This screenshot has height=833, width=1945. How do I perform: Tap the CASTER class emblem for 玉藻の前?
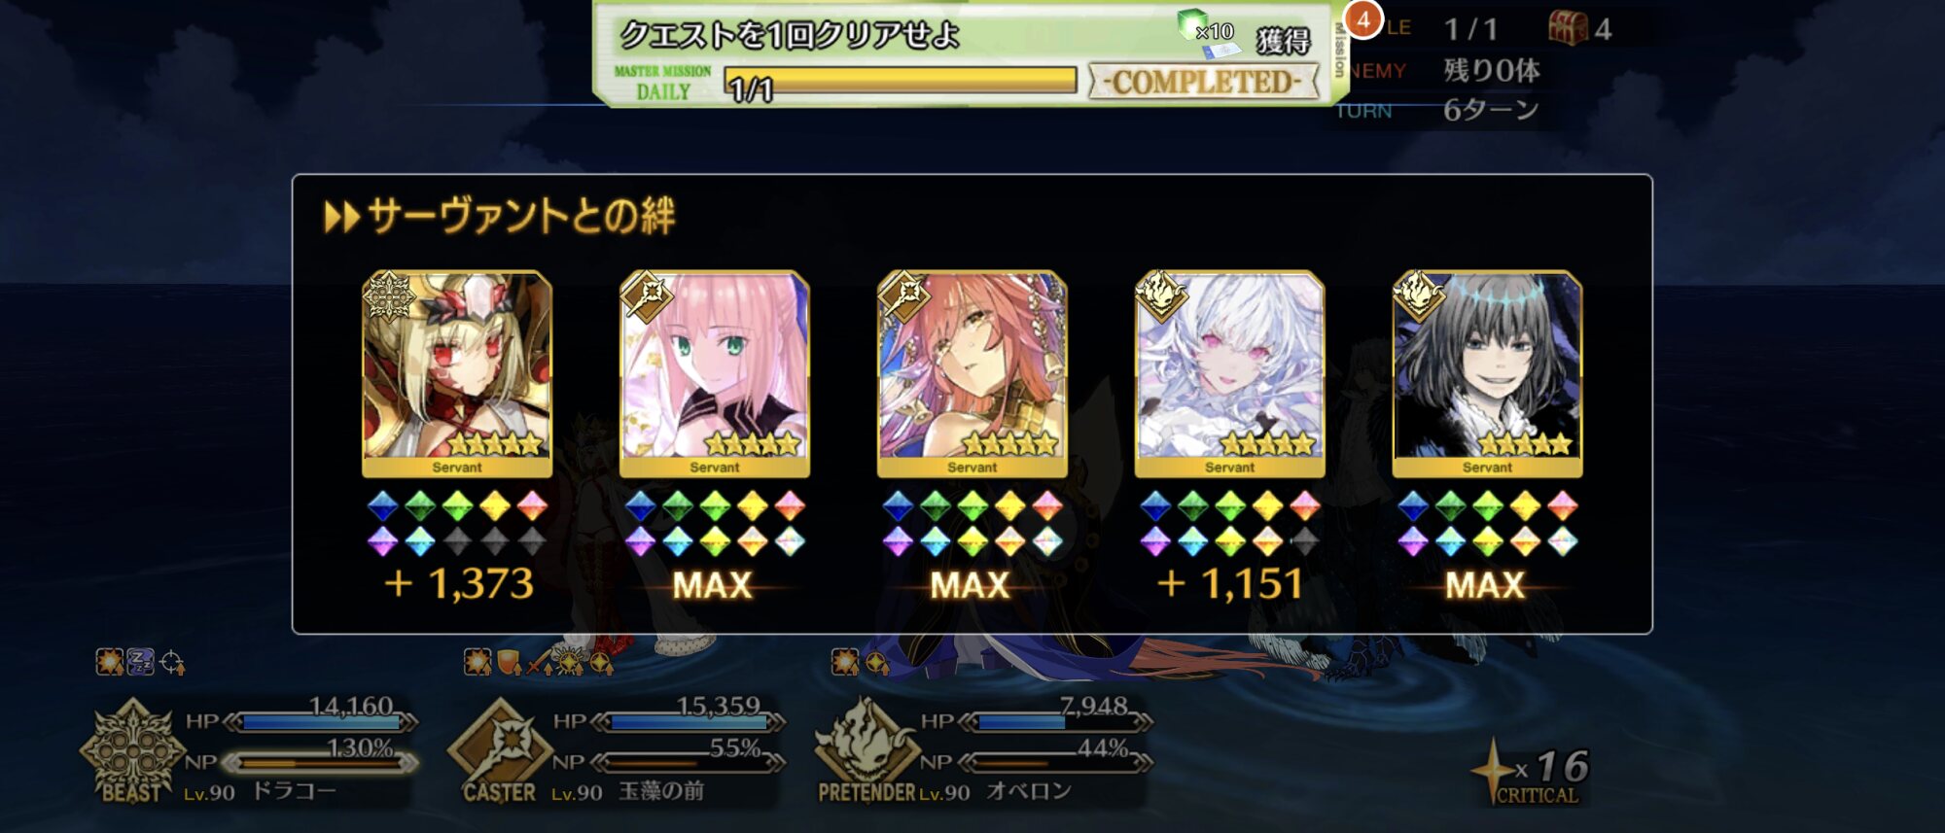coord(499,751)
